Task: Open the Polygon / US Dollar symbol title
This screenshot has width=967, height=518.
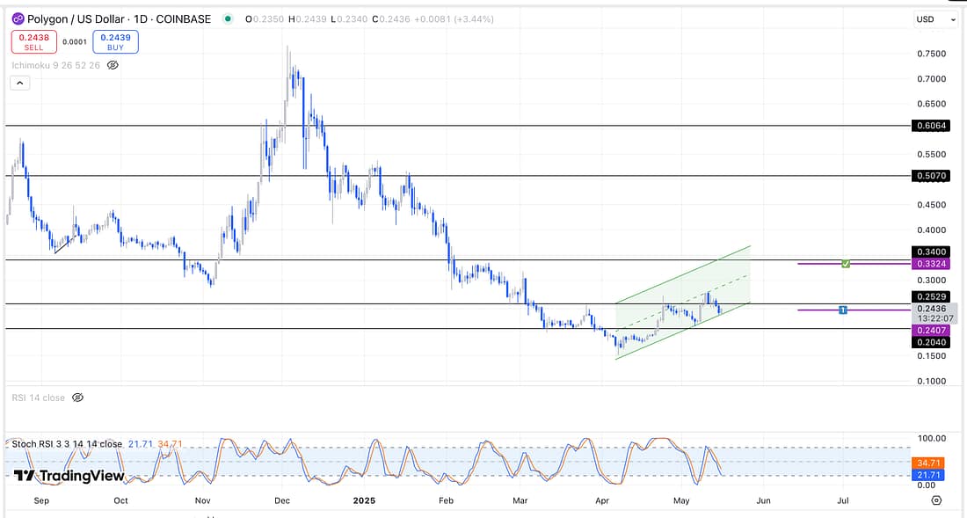Action: [x=119, y=18]
